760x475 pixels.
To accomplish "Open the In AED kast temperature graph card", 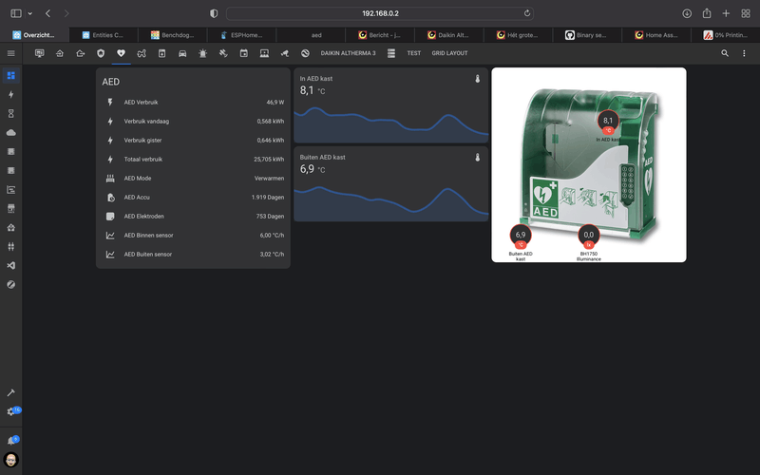I will coord(391,105).
